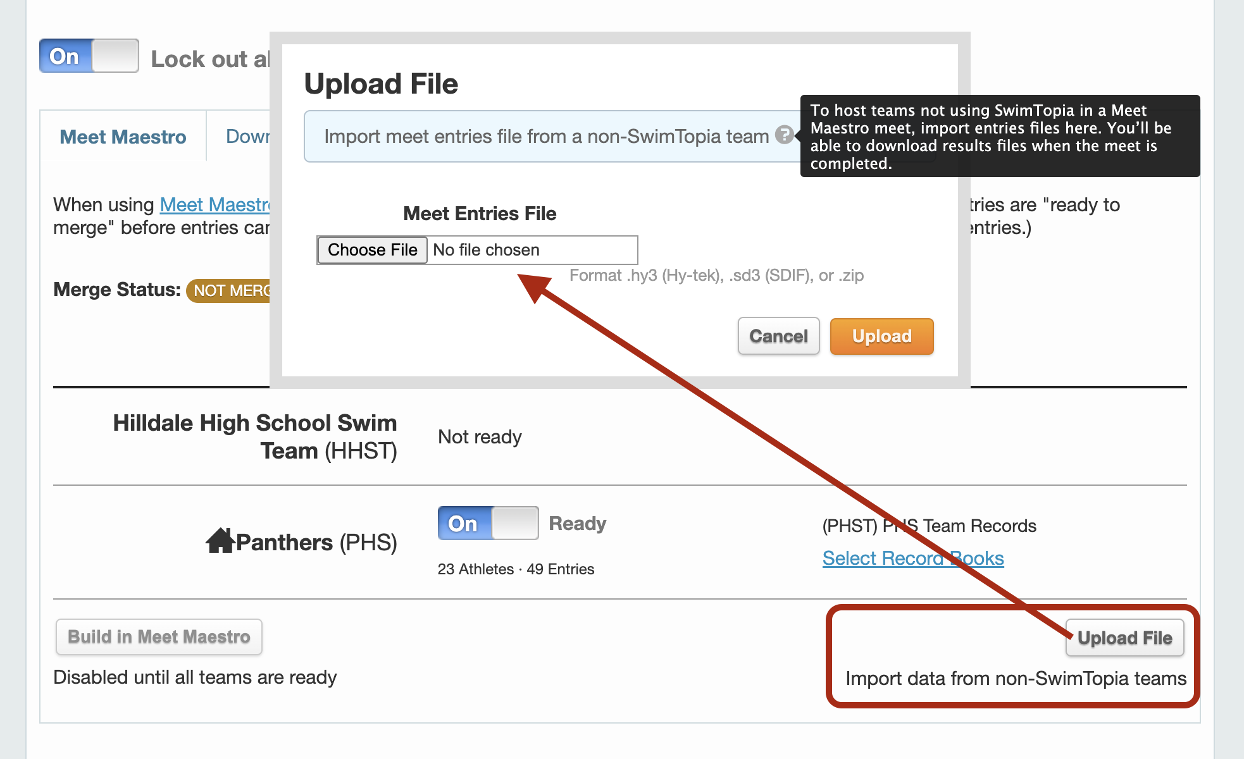Click the Build in Meet Maestro button
The height and width of the screenshot is (759, 1244).
pos(159,637)
